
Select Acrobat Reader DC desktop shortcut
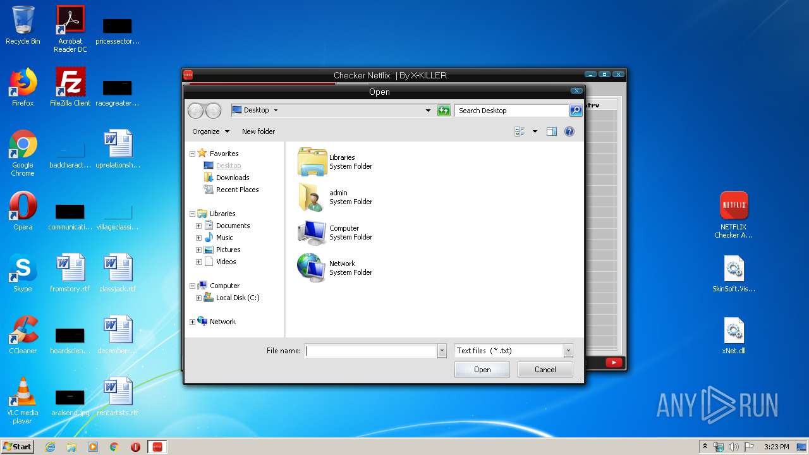[70, 29]
